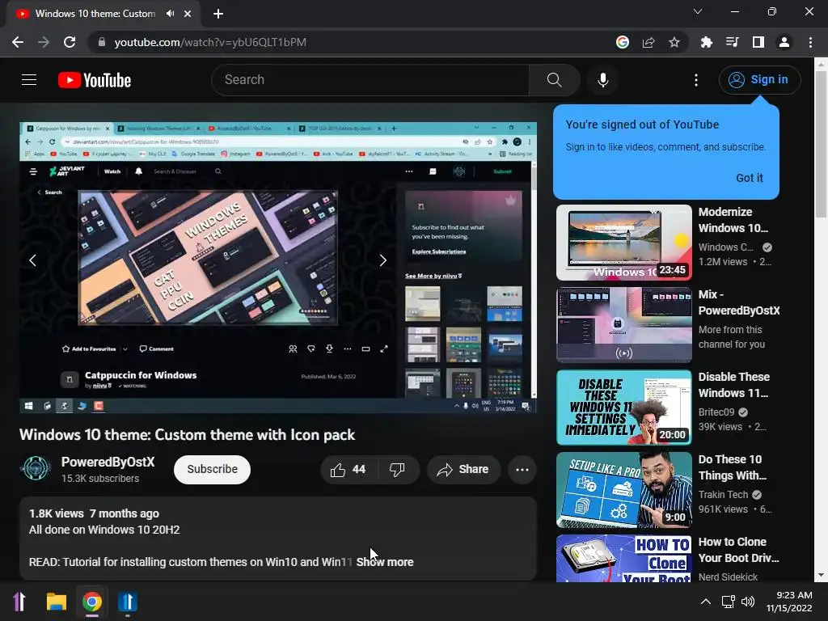The image size is (828, 621).
Task: Open Chrome profile avatar icon
Action: (x=784, y=42)
